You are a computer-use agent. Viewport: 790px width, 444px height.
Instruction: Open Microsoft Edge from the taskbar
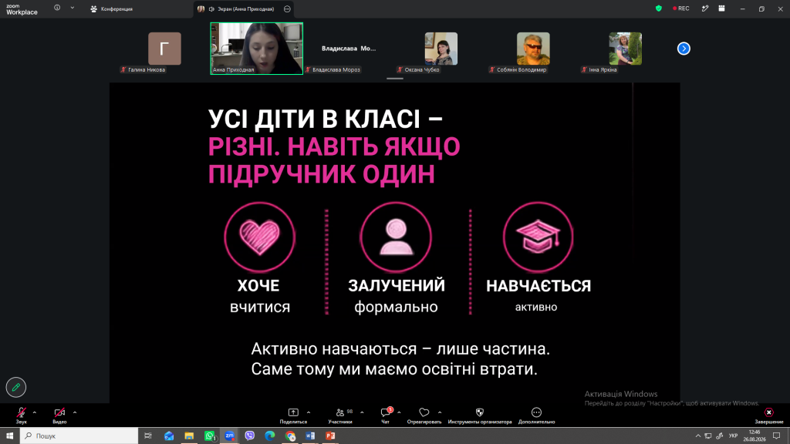pos(270,436)
